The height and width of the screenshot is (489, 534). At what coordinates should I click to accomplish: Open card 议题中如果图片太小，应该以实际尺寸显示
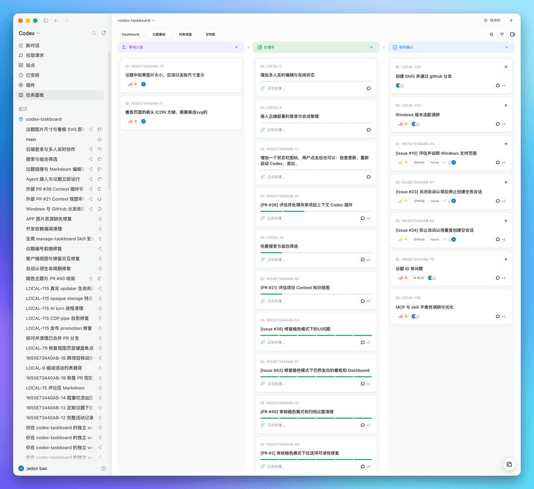coord(181,75)
